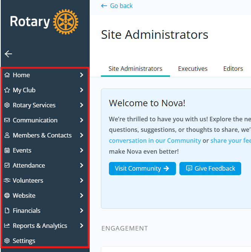The height and width of the screenshot is (252, 251).
Task: Click the Communication envelope icon
Action: 7,120
